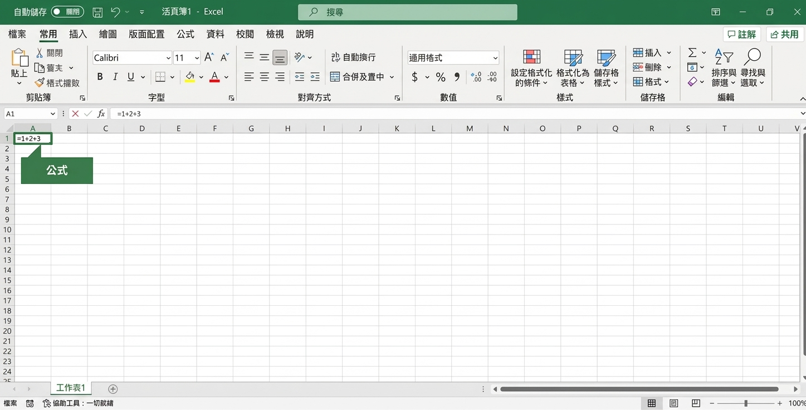The image size is (806, 410).
Task: Apply top vertical alignment
Action: [249, 57]
